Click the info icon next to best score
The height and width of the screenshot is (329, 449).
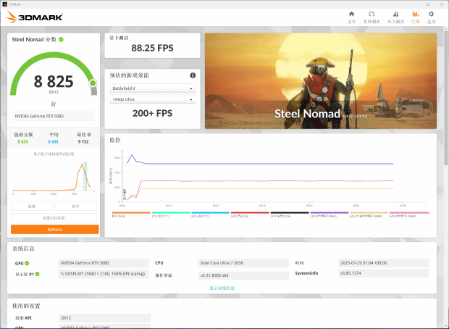(x=89, y=134)
